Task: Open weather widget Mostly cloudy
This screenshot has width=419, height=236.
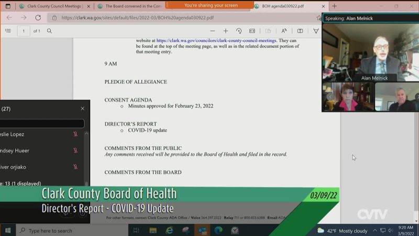Action: tap(343, 231)
